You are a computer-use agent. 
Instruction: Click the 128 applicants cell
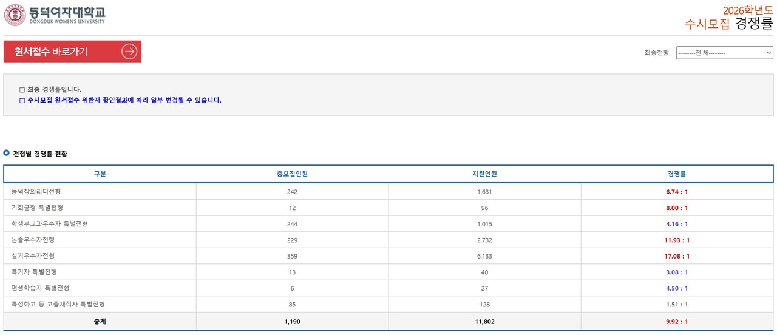484,305
